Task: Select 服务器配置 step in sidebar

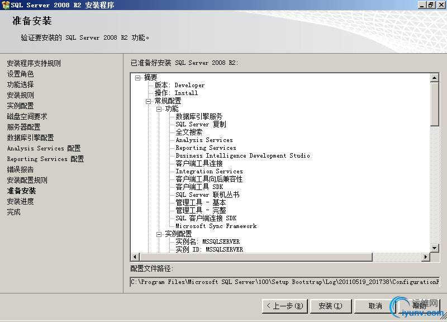Action: pos(23,127)
